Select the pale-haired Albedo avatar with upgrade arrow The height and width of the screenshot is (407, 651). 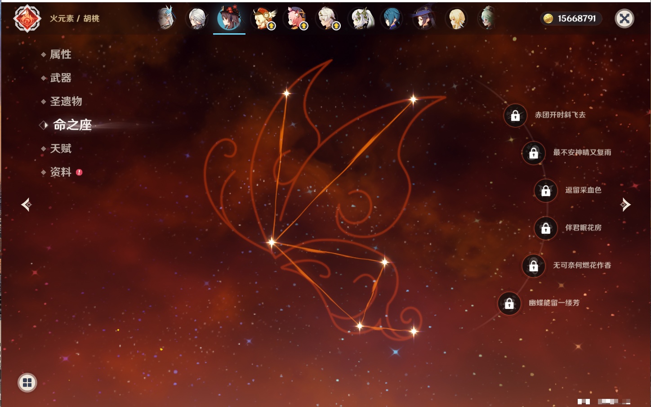[x=328, y=19]
